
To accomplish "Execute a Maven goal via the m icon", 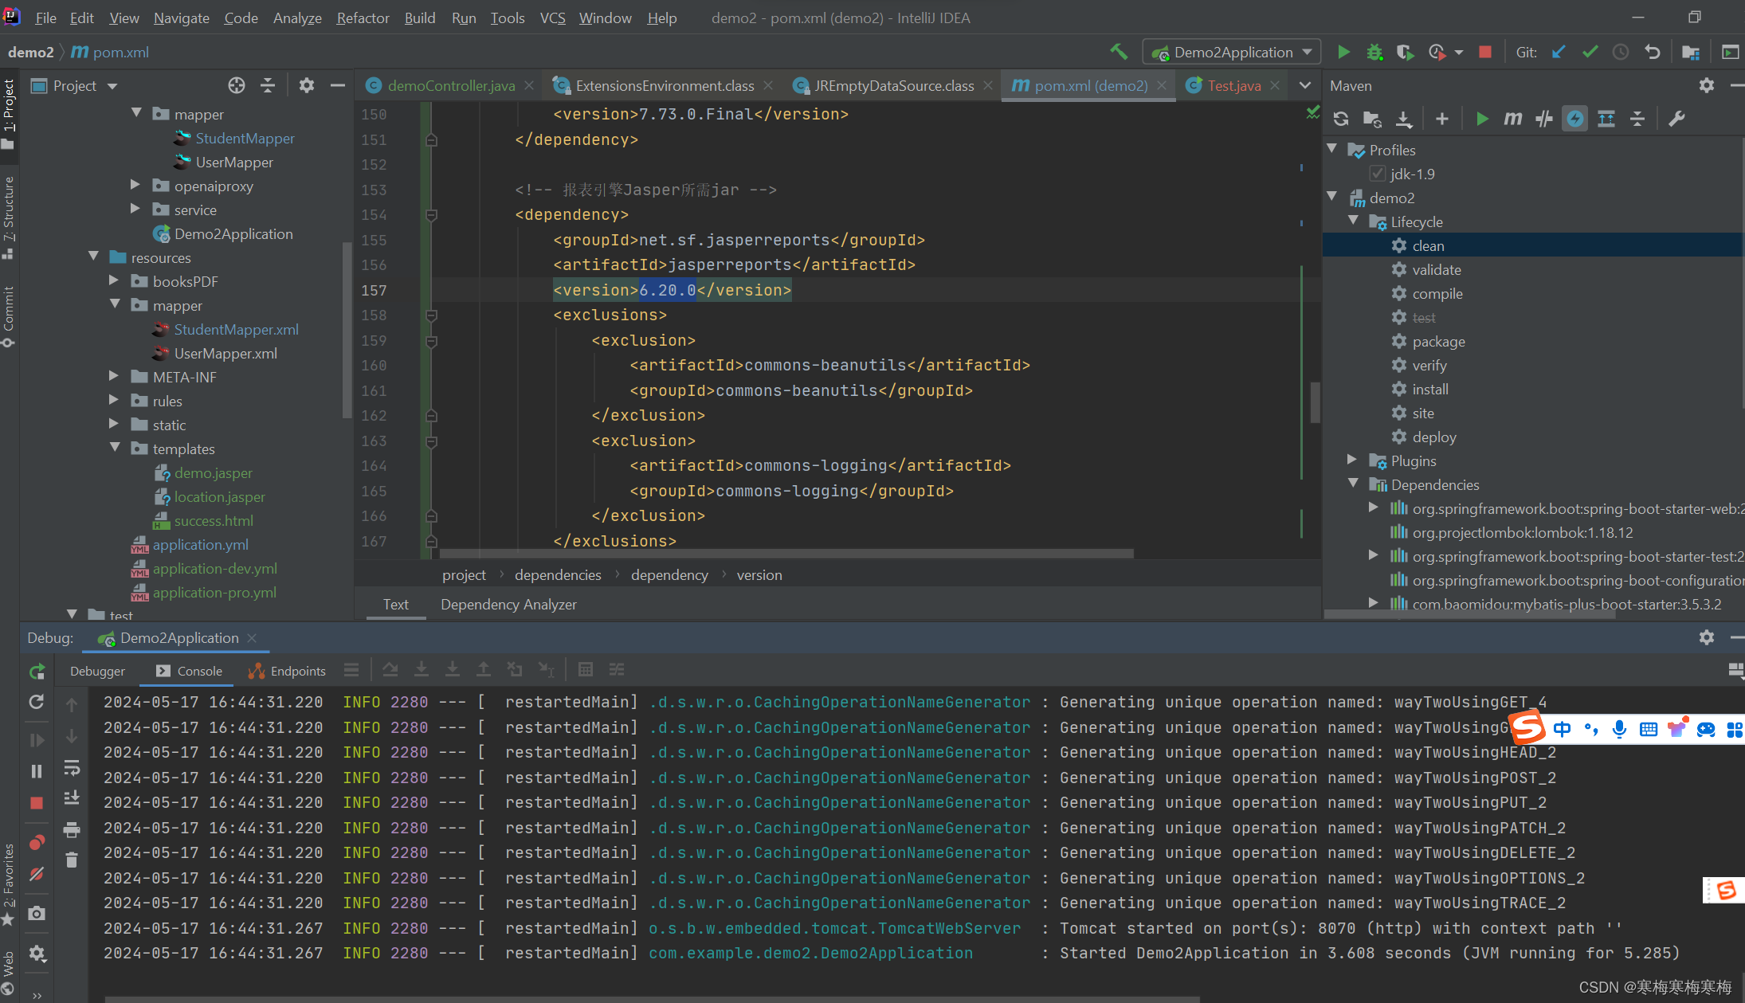I will tap(1512, 118).
